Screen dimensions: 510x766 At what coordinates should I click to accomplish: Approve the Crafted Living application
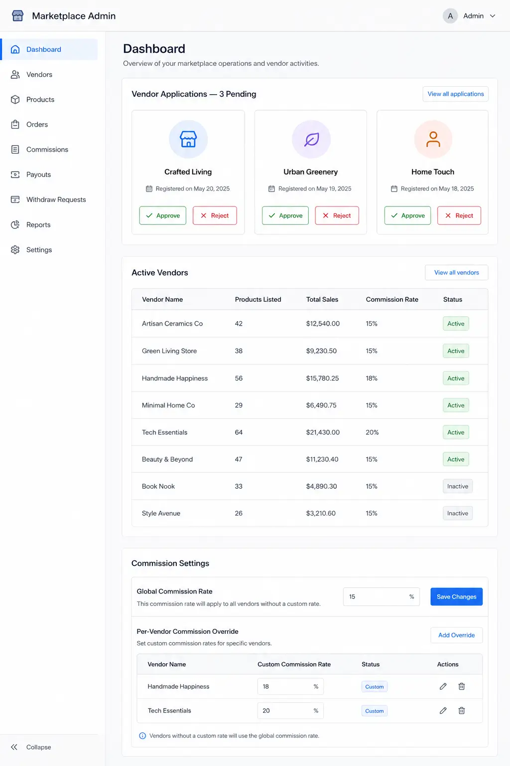pos(163,215)
